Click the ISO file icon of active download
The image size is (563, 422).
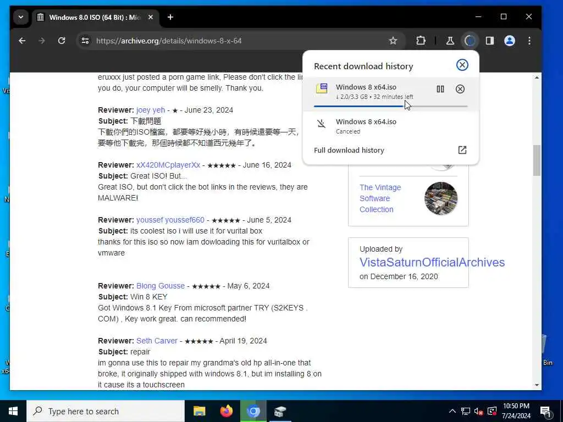[x=322, y=88]
